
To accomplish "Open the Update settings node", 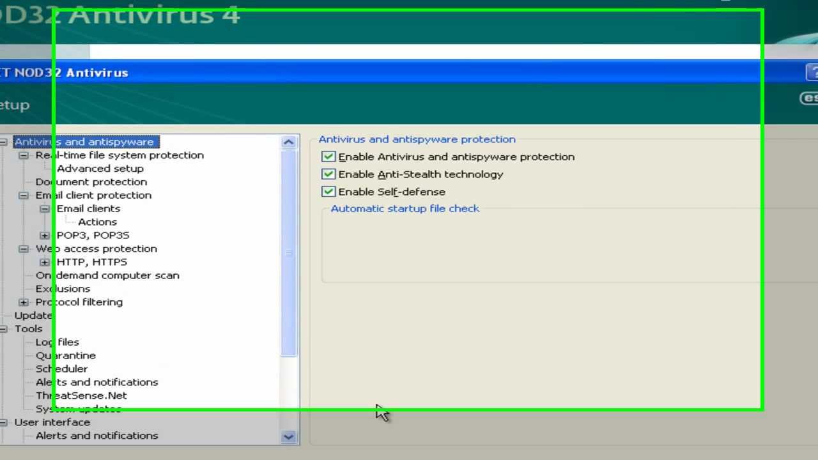I will (x=33, y=316).
